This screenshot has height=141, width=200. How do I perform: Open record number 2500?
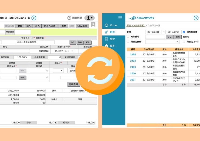click(133, 73)
